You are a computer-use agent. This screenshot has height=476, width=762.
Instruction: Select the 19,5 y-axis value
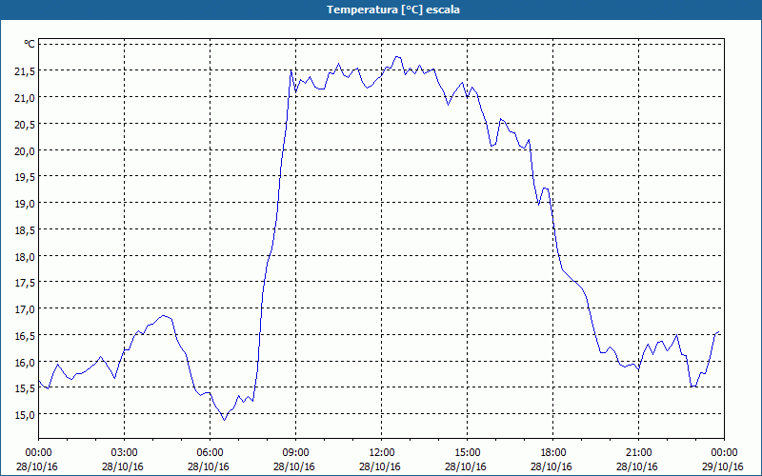click(x=26, y=177)
